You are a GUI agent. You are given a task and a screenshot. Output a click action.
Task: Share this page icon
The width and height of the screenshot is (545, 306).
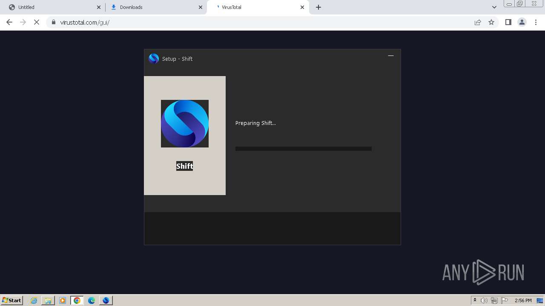(x=478, y=22)
